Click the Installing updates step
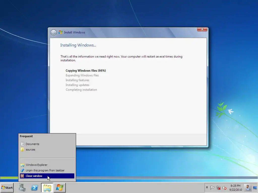 [x=77, y=85]
